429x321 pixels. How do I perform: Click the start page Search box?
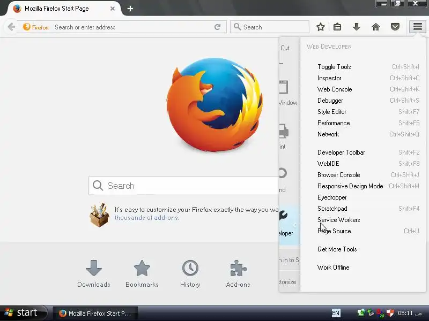184,186
